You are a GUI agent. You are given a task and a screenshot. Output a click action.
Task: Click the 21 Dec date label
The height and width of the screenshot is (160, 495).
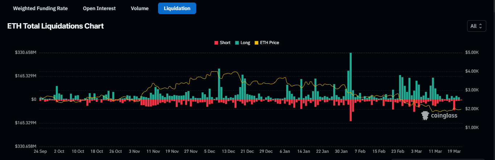pos(247,151)
